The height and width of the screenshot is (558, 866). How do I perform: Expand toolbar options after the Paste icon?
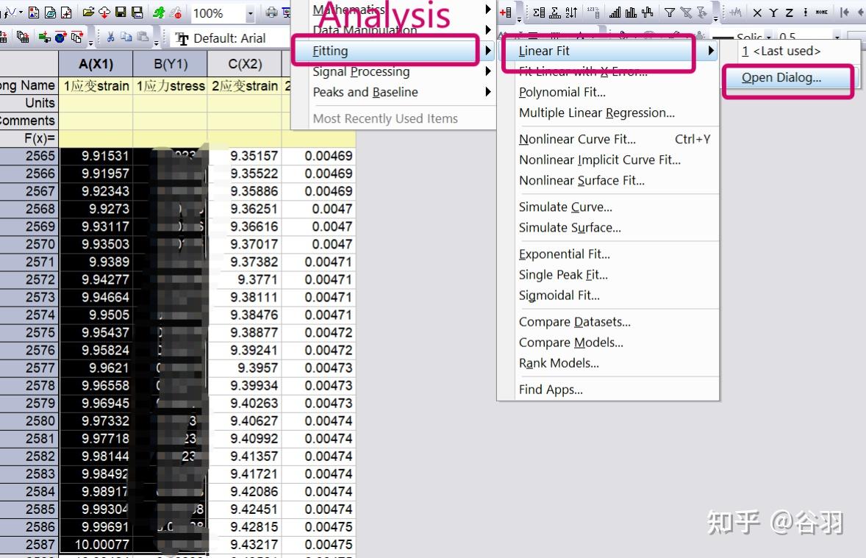pyautogui.click(x=157, y=43)
